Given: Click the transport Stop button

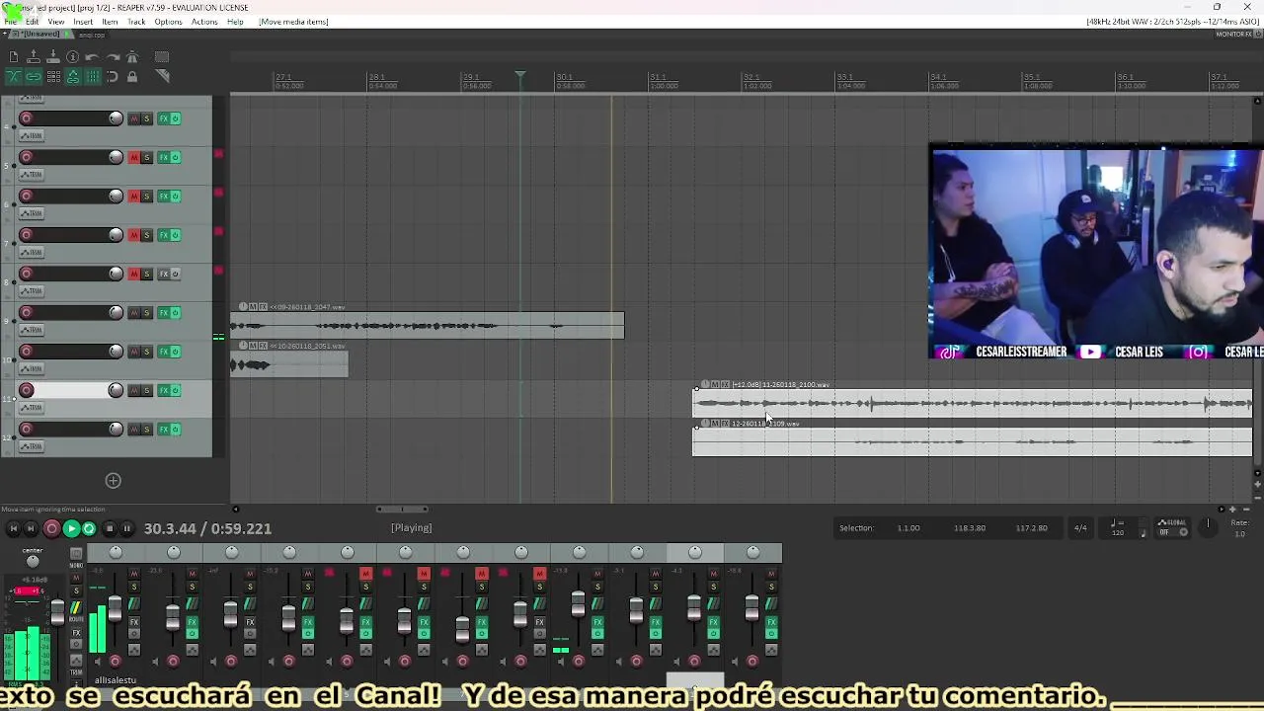Looking at the screenshot, I should 109,529.
